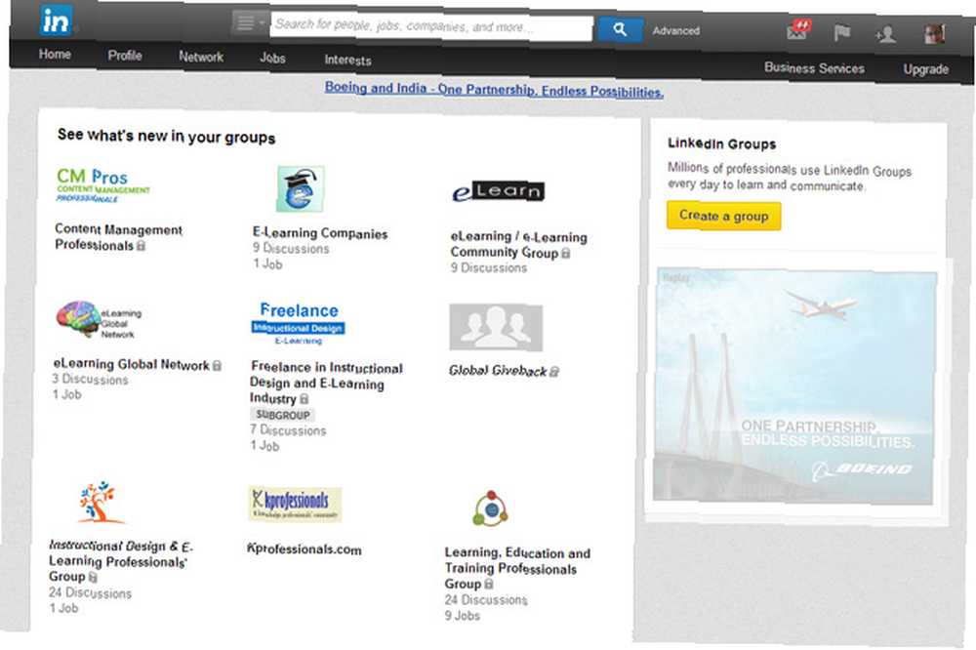Viewport: 976px width, 650px height.
Task: Click the E-Learning Companies globe logo
Action: (301, 188)
